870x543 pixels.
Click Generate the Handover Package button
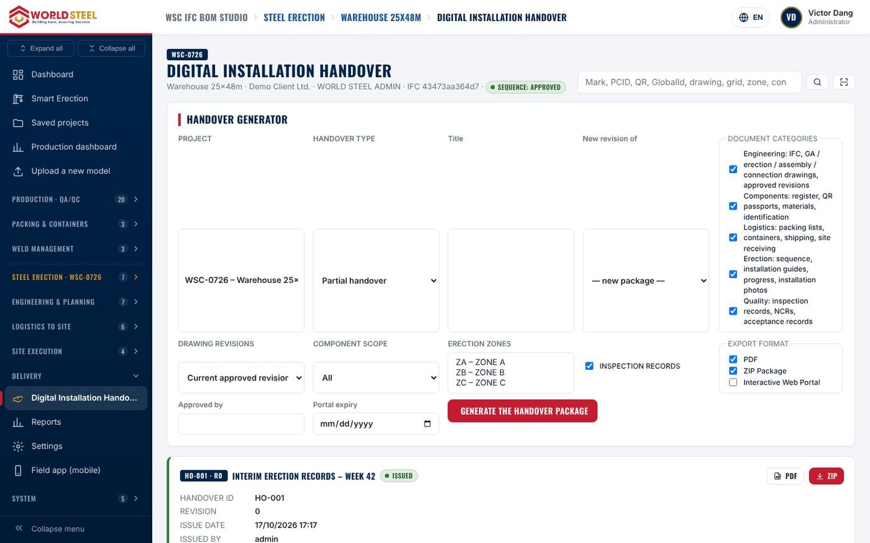[523, 411]
